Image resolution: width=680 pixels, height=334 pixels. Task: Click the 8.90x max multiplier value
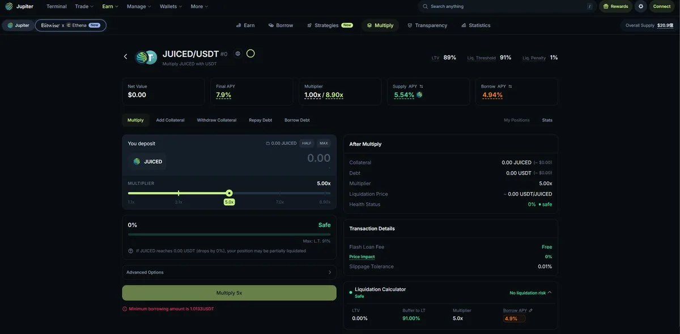(x=334, y=95)
